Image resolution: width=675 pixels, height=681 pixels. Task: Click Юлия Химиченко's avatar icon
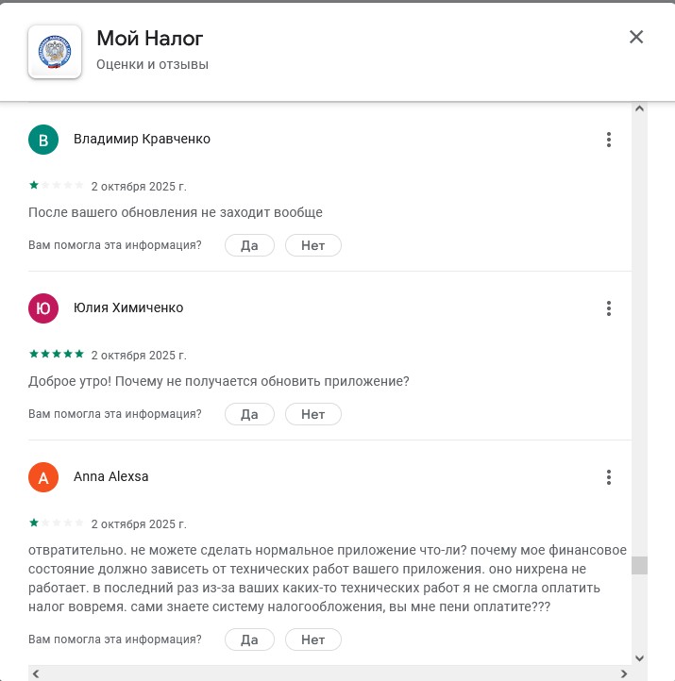click(43, 308)
